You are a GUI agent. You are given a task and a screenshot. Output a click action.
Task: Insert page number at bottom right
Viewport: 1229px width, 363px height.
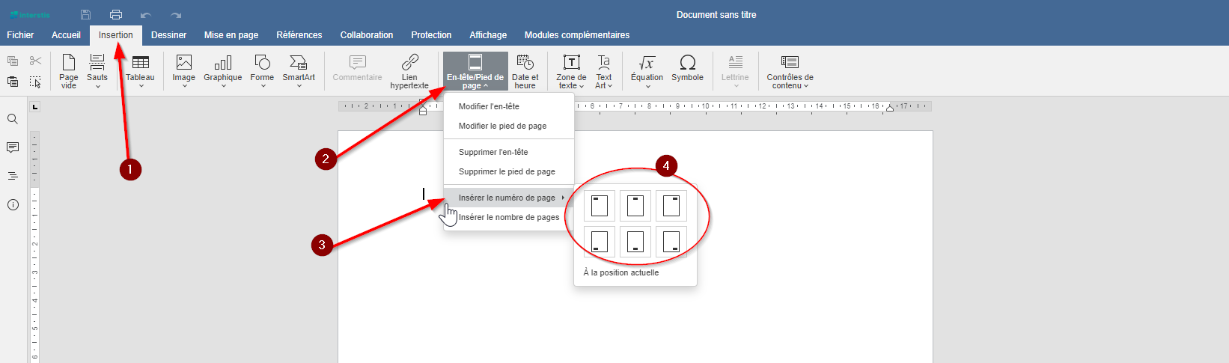point(671,242)
